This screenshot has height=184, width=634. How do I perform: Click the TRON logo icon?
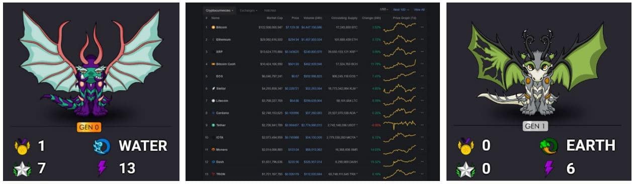pyautogui.click(x=213, y=174)
